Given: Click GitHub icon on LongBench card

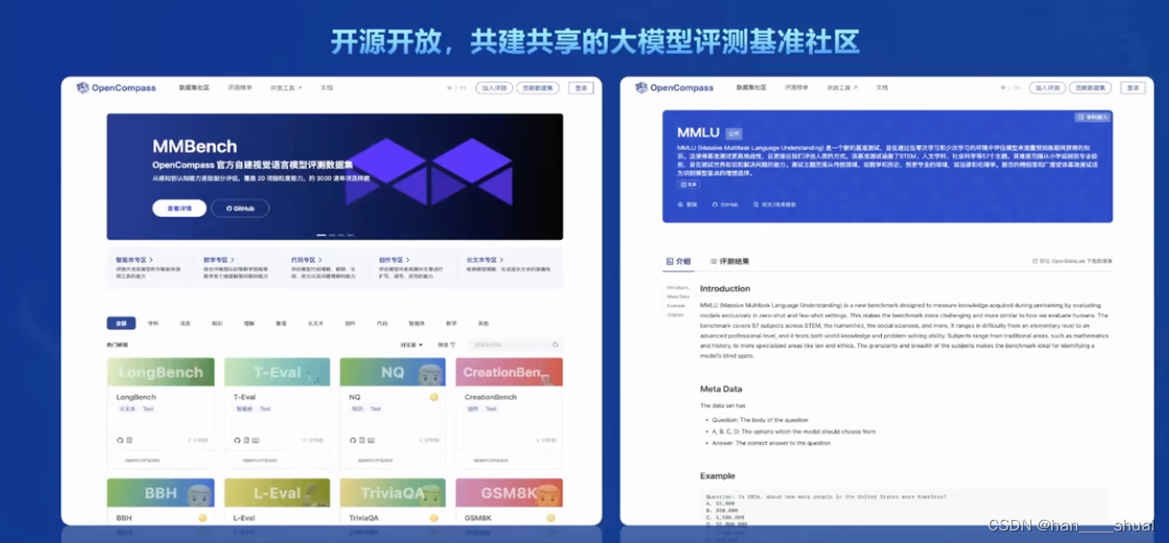Looking at the screenshot, I should click(120, 440).
